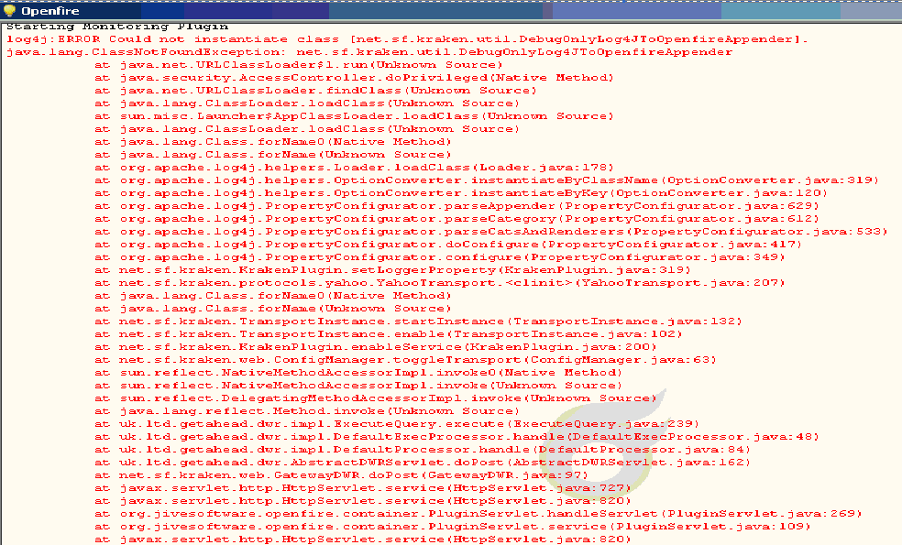Click the "GatewayDWR.doPost(GatewayDWR.java:97)" line
902x545 pixels.
[342, 475]
